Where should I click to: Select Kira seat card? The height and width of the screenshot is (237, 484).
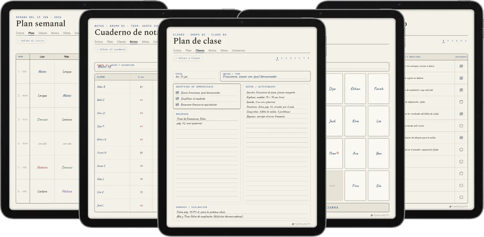355,121
